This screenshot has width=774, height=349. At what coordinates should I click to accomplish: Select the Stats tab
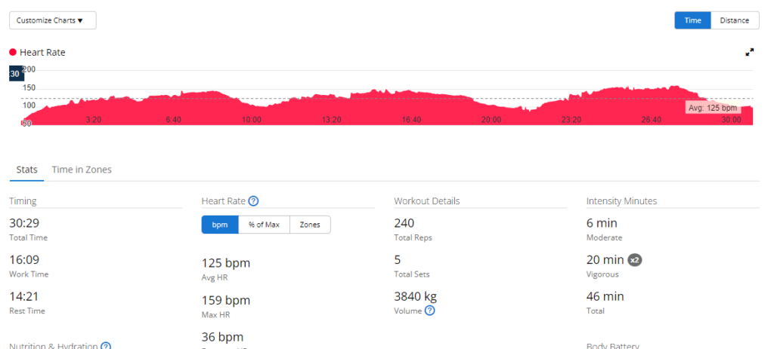(x=26, y=170)
